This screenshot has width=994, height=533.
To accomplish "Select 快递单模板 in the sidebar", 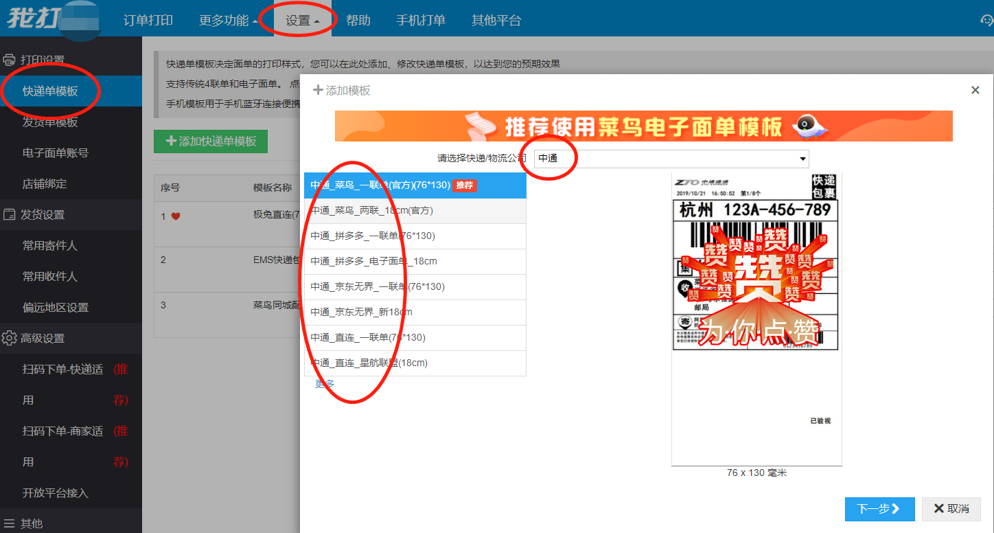I will [71, 91].
